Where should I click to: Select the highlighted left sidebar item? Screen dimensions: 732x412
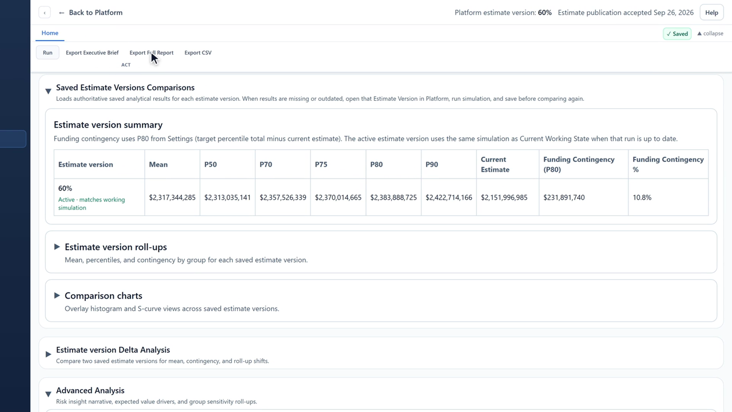point(13,139)
